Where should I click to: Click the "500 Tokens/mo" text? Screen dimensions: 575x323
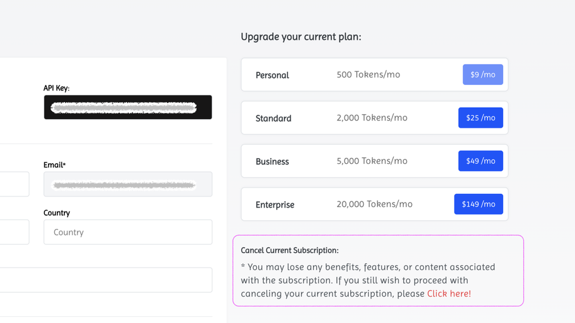click(368, 75)
